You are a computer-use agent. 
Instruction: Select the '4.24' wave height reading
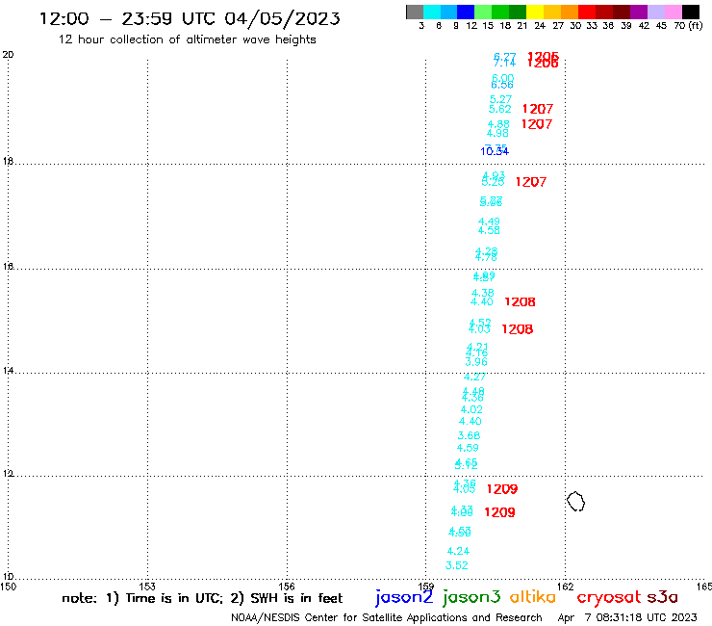click(458, 552)
